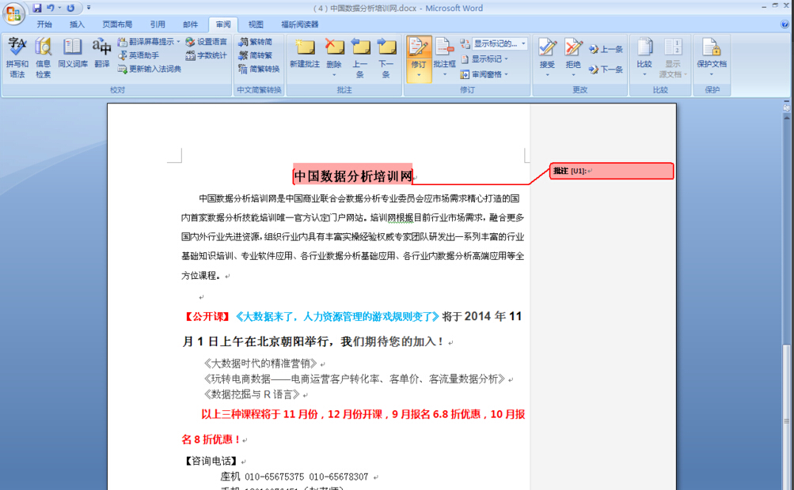The height and width of the screenshot is (490, 794).
Task: Go to next comment 下一条 in 批注 group
Action: (386, 57)
